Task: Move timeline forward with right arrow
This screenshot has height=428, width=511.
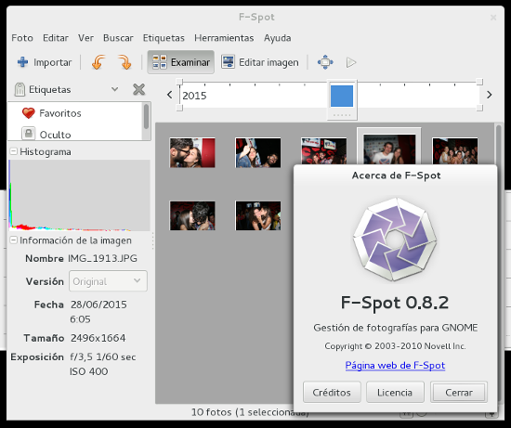Action: pyautogui.click(x=489, y=95)
